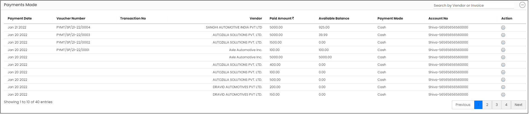Click the Next pagination button

[x=518, y=105]
